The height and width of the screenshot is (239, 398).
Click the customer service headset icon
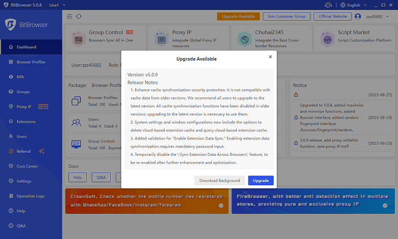(328, 5)
